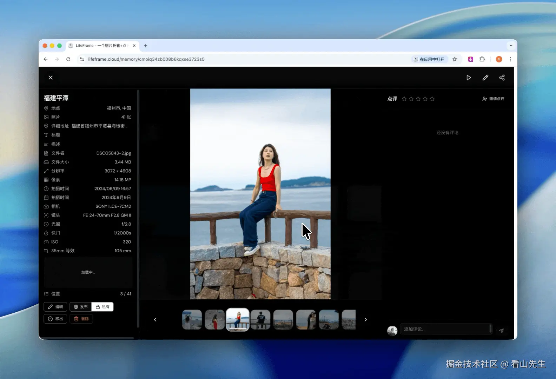Click the 编辑 edit button
Viewport: 556px width, 379px height.
pyautogui.click(x=55, y=307)
